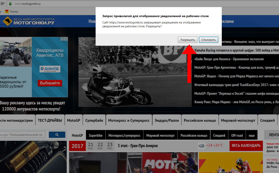This screenshot has width=279, height=173.
Task: Open headline MotoGP: Видео - Почему для Марка Маркеса
Action: (x=236, y=76)
